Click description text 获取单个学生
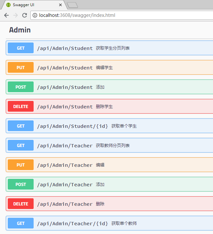Viewport: 213px width, 234px height. pos(124,126)
